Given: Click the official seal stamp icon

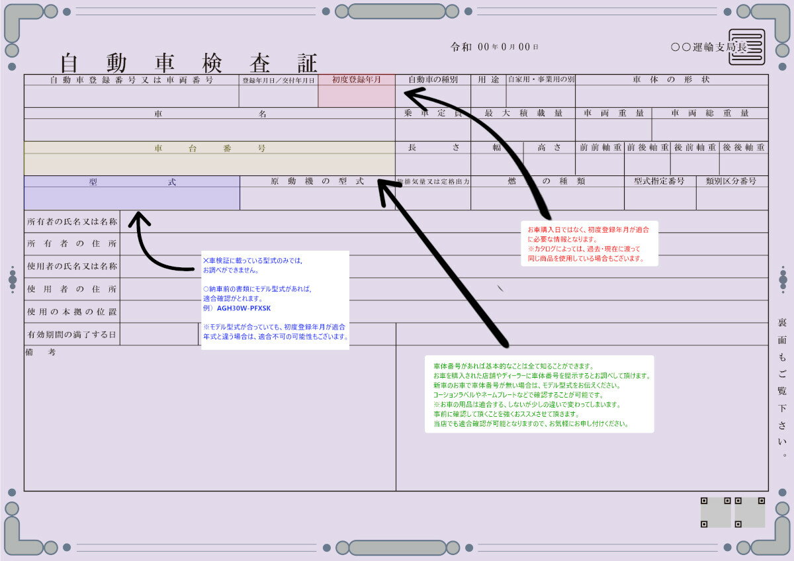Looking at the screenshot, I should [746, 47].
